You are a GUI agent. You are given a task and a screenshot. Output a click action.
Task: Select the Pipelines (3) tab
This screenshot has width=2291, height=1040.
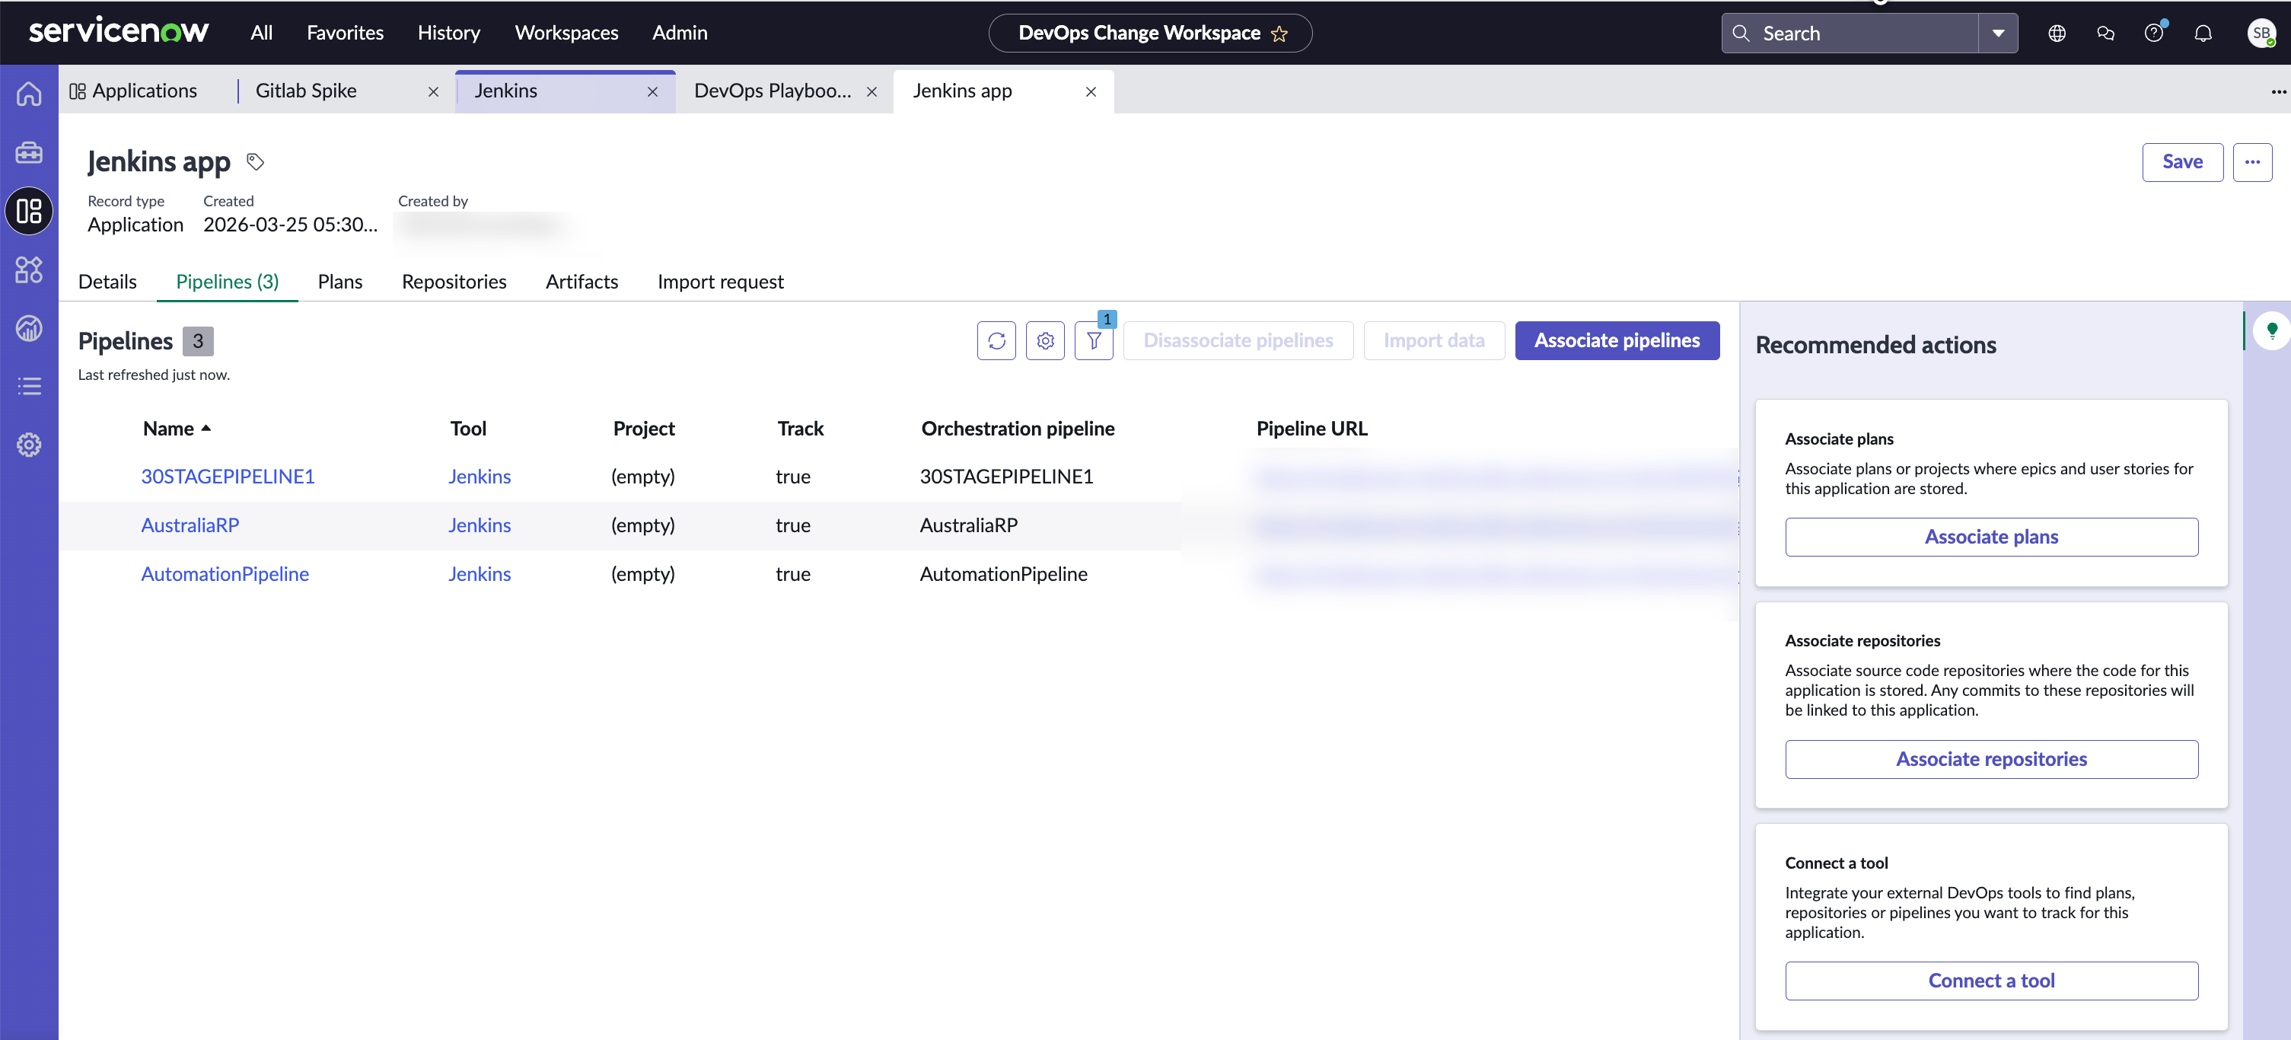(x=228, y=282)
